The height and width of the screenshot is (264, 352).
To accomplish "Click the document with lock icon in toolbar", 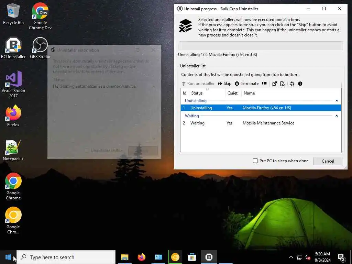I will click(283, 84).
